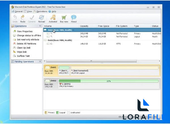
Task: Click the Logical legend swatch
Action: coord(58,113)
